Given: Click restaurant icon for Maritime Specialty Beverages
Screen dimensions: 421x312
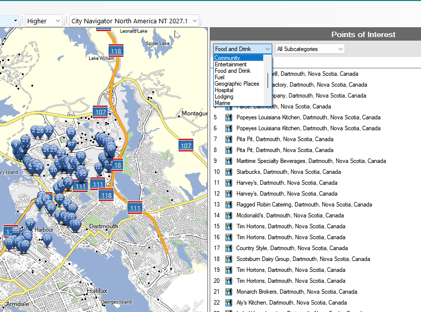Looking at the screenshot, I should tap(229, 161).
